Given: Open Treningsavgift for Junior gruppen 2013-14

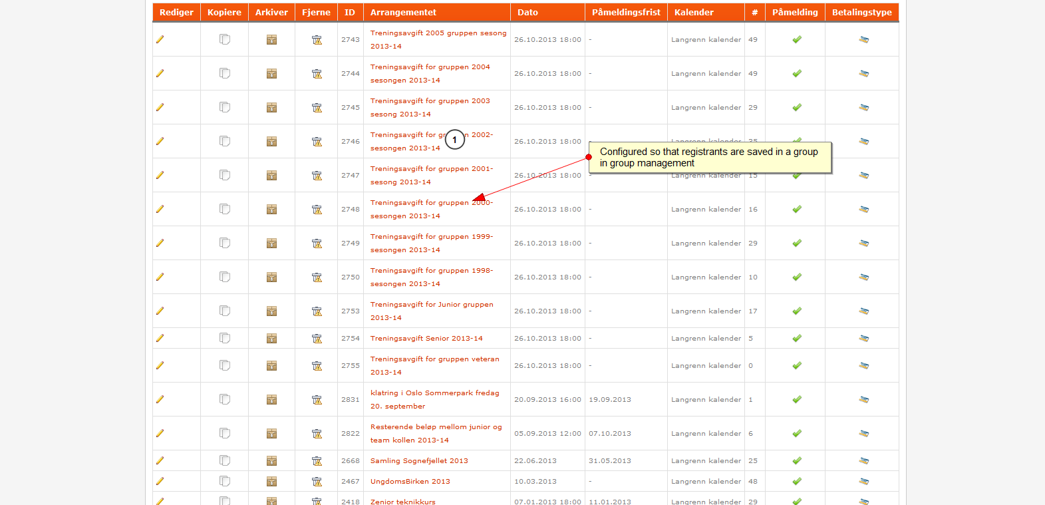Looking at the screenshot, I should (432, 311).
